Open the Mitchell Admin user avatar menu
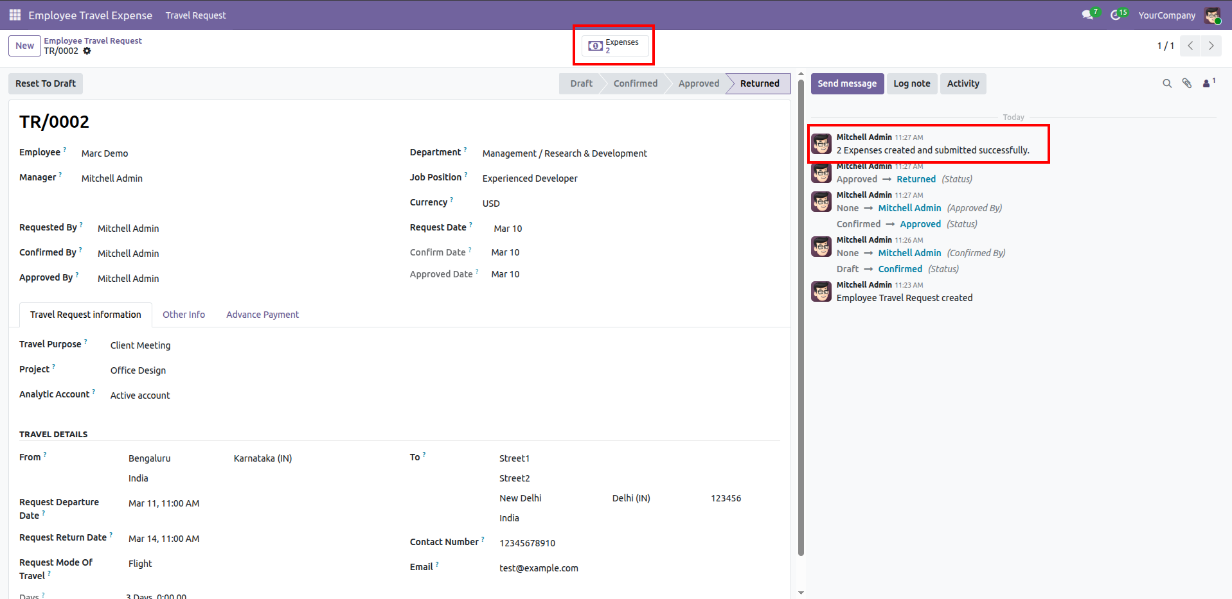1232x599 pixels. [x=1212, y=15]
